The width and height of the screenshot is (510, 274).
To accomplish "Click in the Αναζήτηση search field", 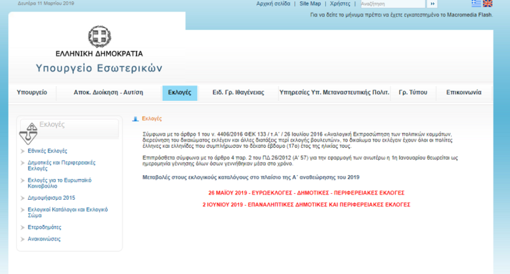I will pos(392,4).
